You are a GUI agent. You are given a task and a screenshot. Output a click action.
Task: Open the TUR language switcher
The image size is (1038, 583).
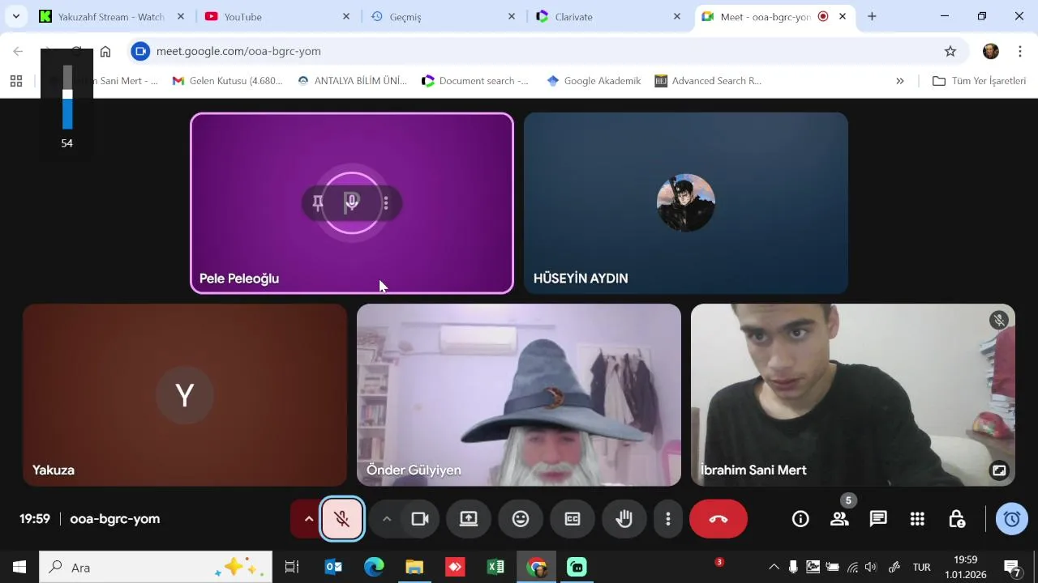tap(922, 567)
